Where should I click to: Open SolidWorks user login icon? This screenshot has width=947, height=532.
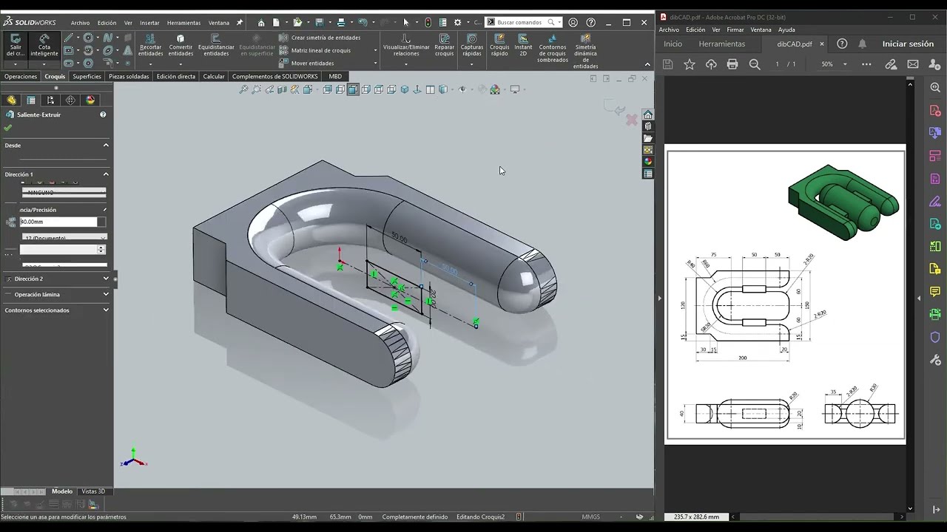pos(573,23)
